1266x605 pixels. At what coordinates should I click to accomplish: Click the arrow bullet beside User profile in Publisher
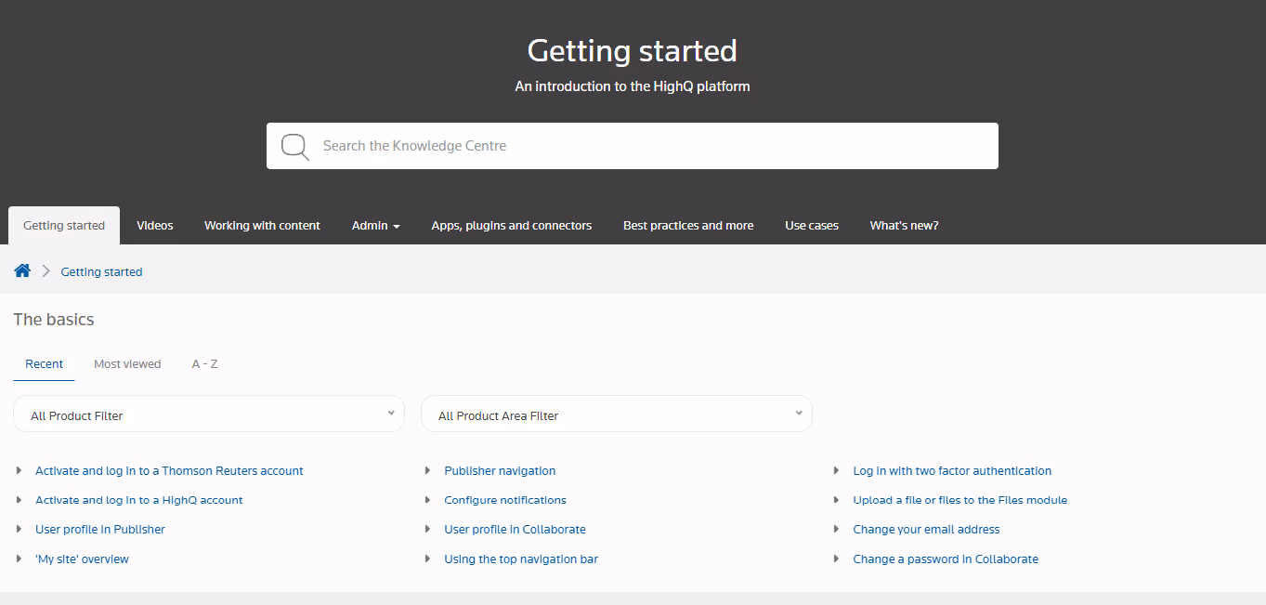(x=19, y=529)
